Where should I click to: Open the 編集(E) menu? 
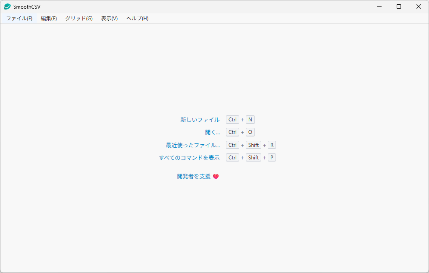[x=49, y=19]
